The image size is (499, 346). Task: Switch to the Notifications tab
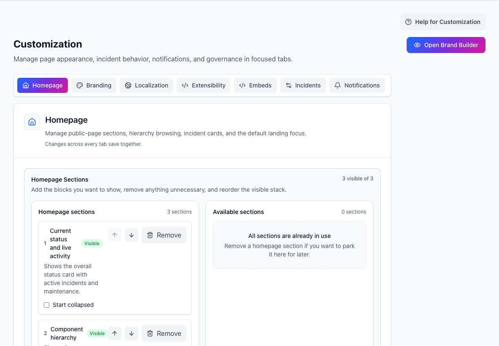(x=357, y=85)
